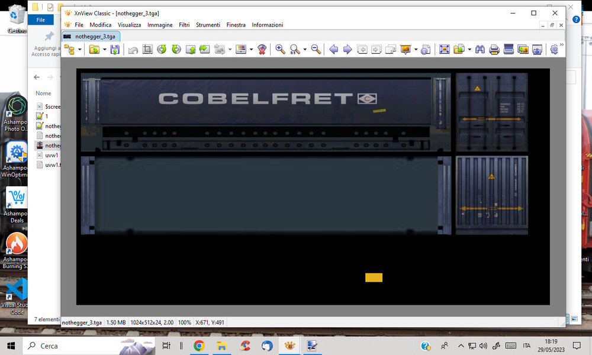Expand the Browser icon dropdown arrow
Viewport: 592px width, 355px height.
point(80,50)
